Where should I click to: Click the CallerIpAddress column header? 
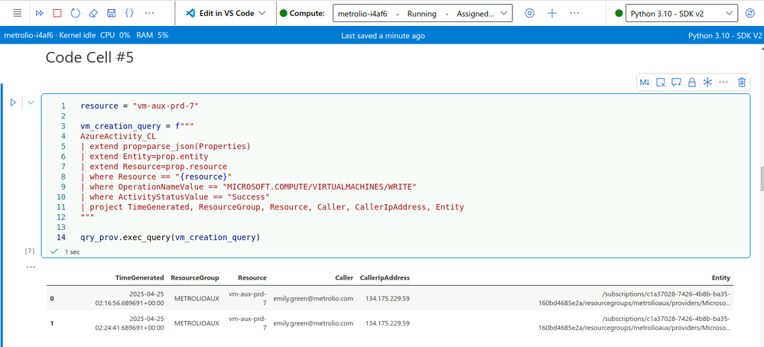tap(385, 278)
